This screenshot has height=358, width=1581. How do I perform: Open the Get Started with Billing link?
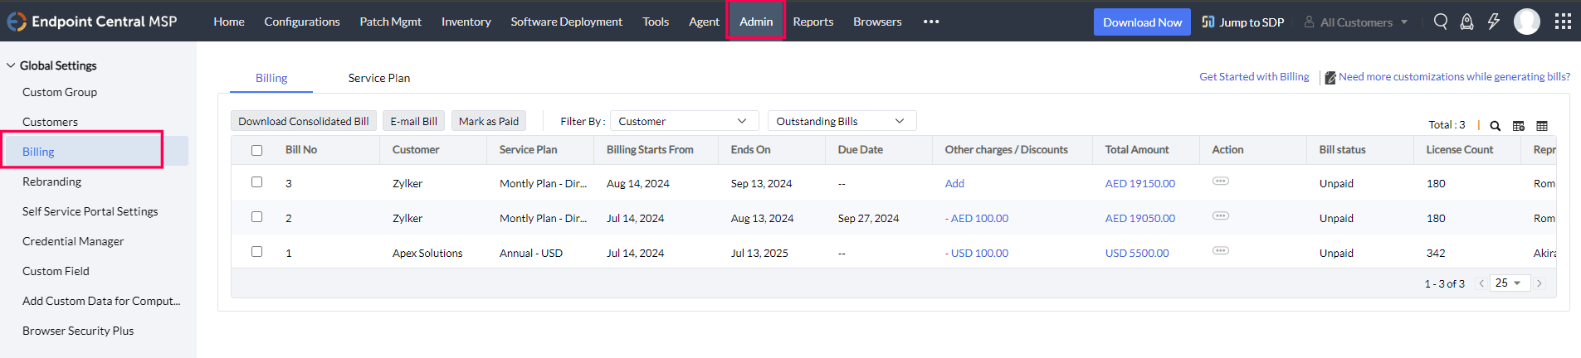coord(1254,77)
